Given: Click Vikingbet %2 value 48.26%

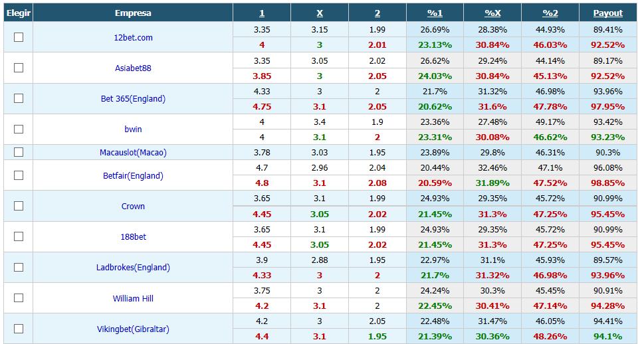Looking at the screenshot, I should coord(550,337).
